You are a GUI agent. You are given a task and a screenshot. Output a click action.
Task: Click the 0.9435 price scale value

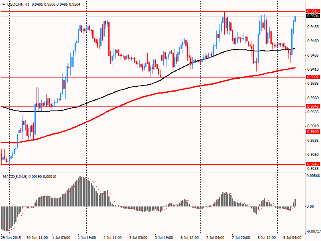[313, 55]
